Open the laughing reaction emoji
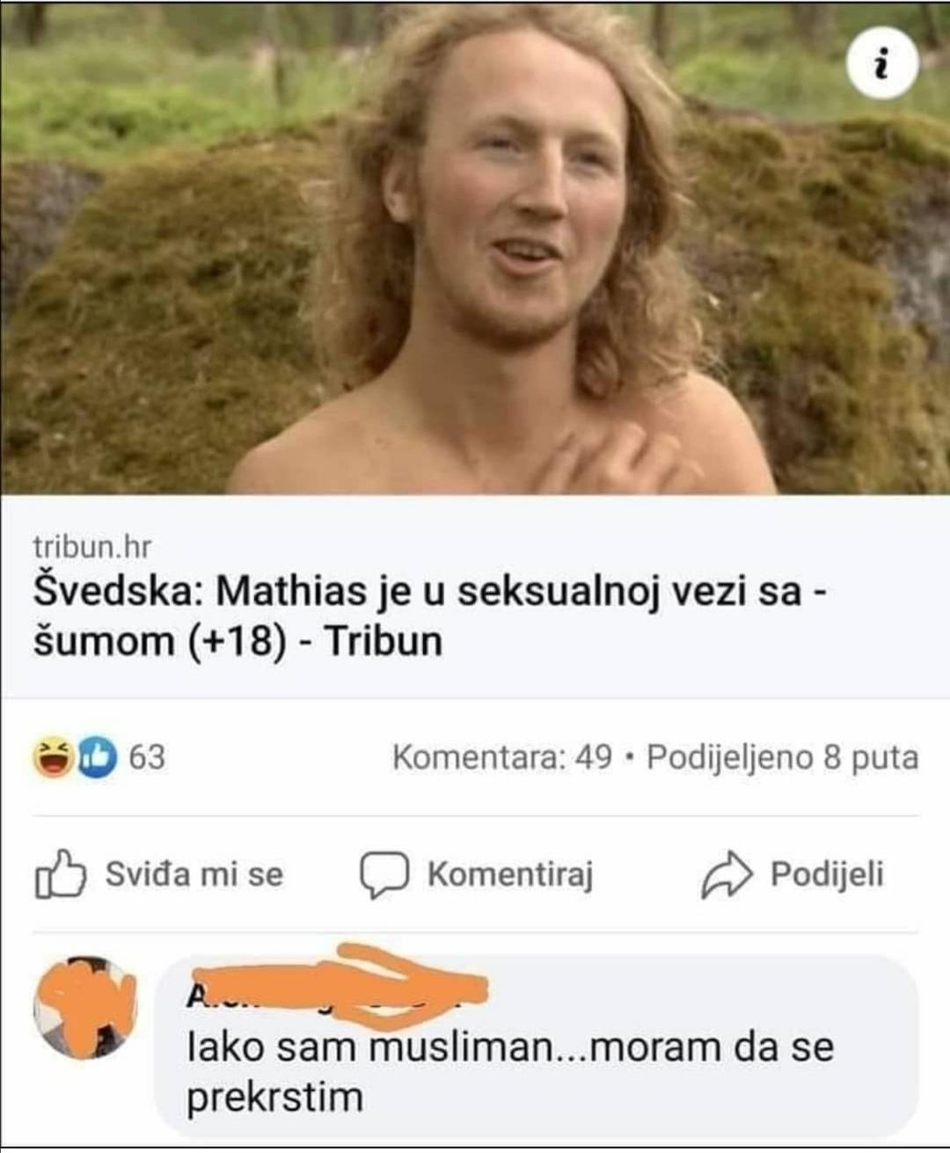The height and width of the screenshot is (1153, 950). 53,757
